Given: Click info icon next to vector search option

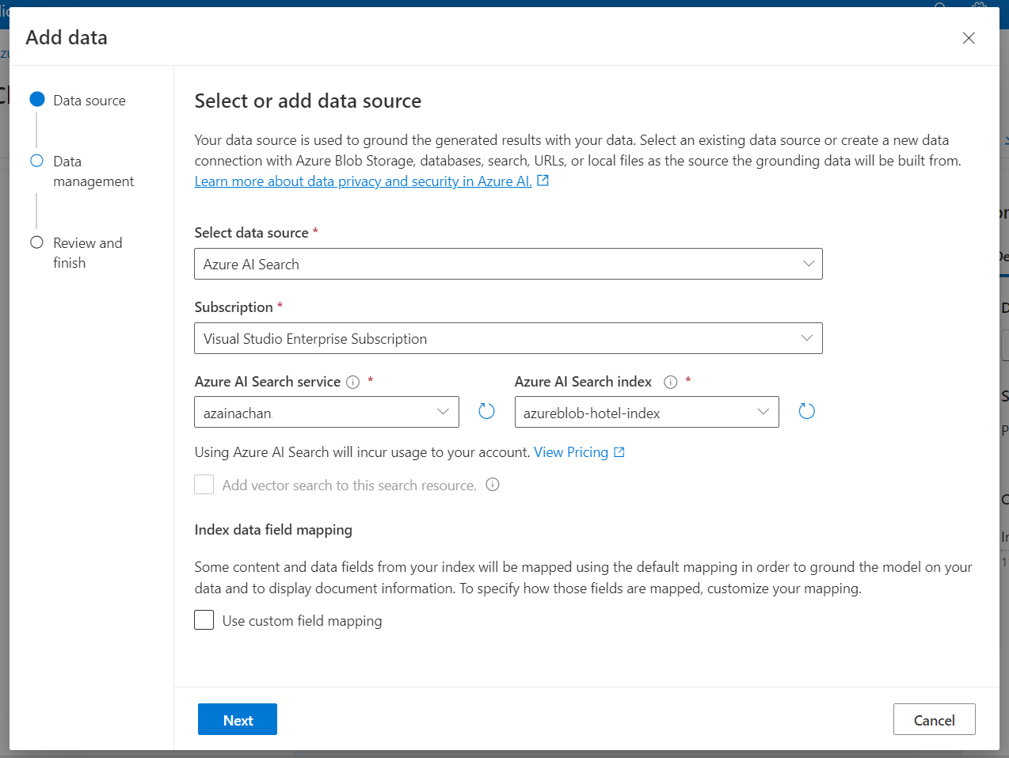Looking at the screenshot, I should [493, 485].
